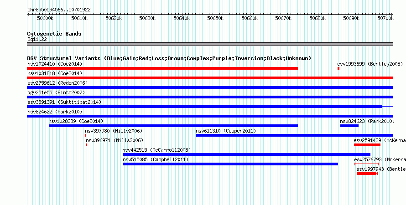Click the 50650k ruler tick label
Image resolution: width=406 pixels, height=205 pixels.
point(216,18)
